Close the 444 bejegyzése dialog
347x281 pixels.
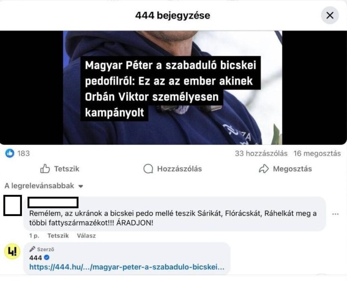[x=330, y=15]
